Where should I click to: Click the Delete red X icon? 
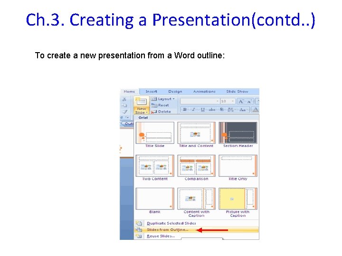click(x=154, y=112)
